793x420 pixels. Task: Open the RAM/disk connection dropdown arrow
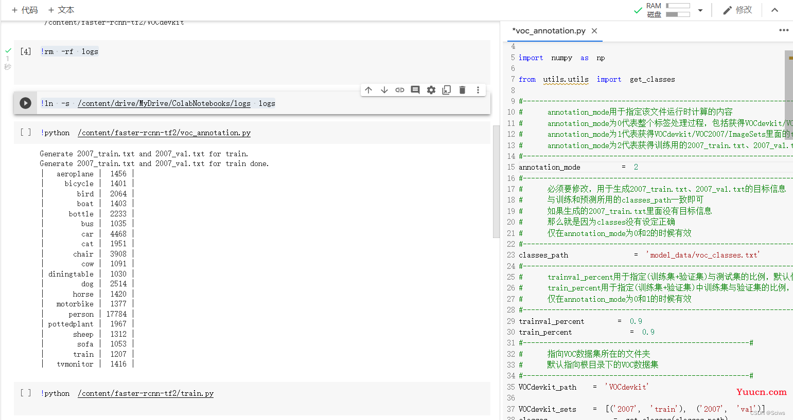700,10
